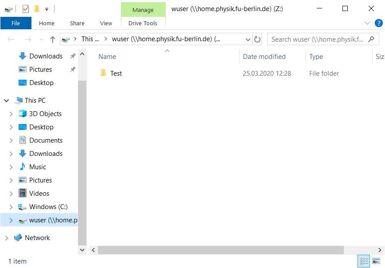Select the Music folder

pos(38,167)
